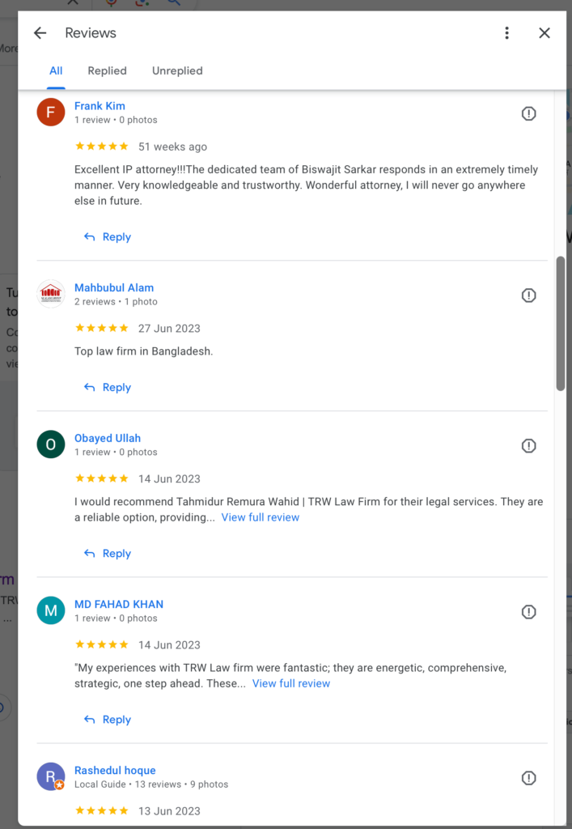Select the All reviews tab
The image size is (572, 829).
click(56, 71)
